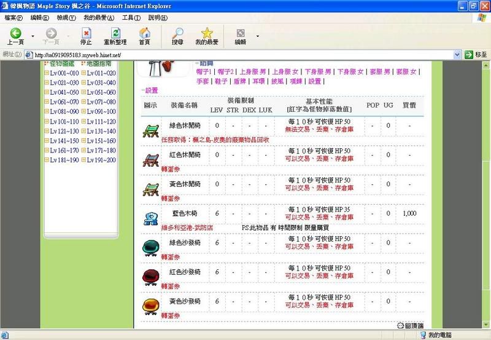
Task: Click the 地圖指南 sidebar heading
Action: (x=99, y=64)
